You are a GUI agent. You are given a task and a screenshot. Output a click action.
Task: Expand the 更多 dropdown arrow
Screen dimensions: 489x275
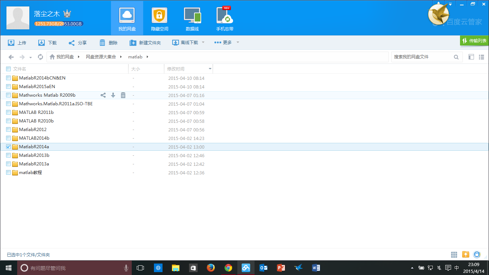coord(238,43)
